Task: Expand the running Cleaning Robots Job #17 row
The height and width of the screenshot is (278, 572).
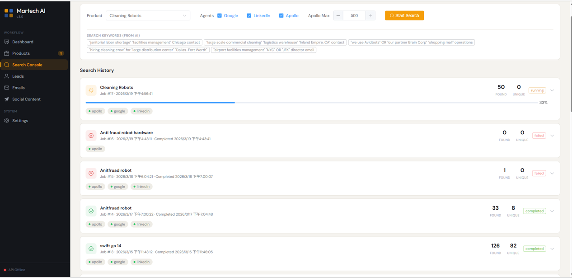Action: click(x=552, y=90)
